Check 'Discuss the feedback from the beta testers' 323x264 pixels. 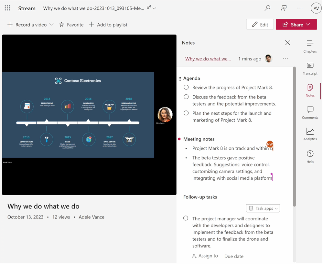[x=186, y=97]
